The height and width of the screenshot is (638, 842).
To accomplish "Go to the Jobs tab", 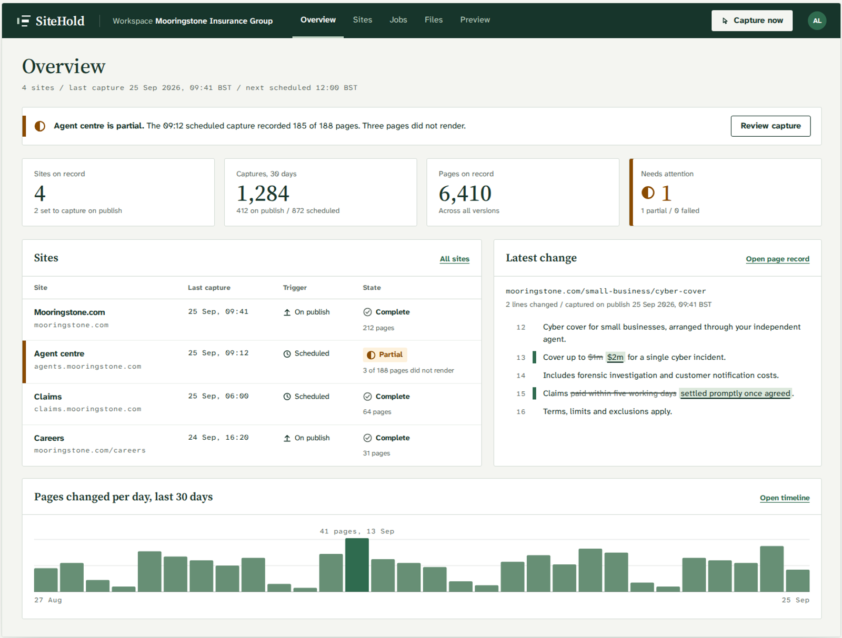I will (398, 20).
